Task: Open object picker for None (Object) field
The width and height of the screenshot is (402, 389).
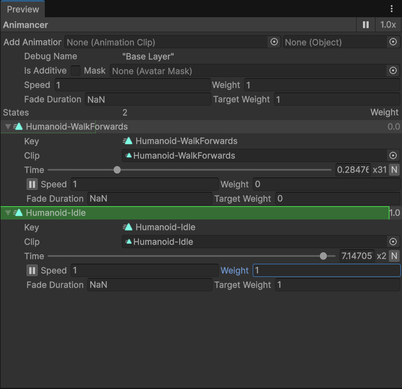Action: coord(393,42)
